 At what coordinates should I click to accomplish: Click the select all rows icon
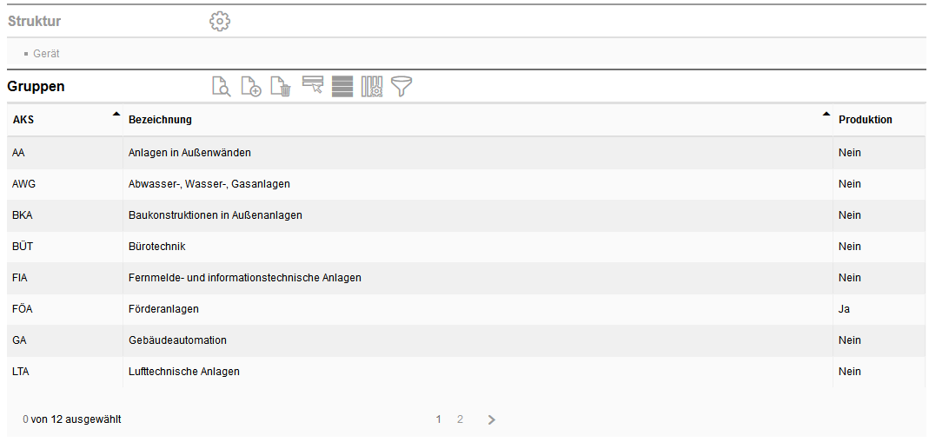pos(342,86)
